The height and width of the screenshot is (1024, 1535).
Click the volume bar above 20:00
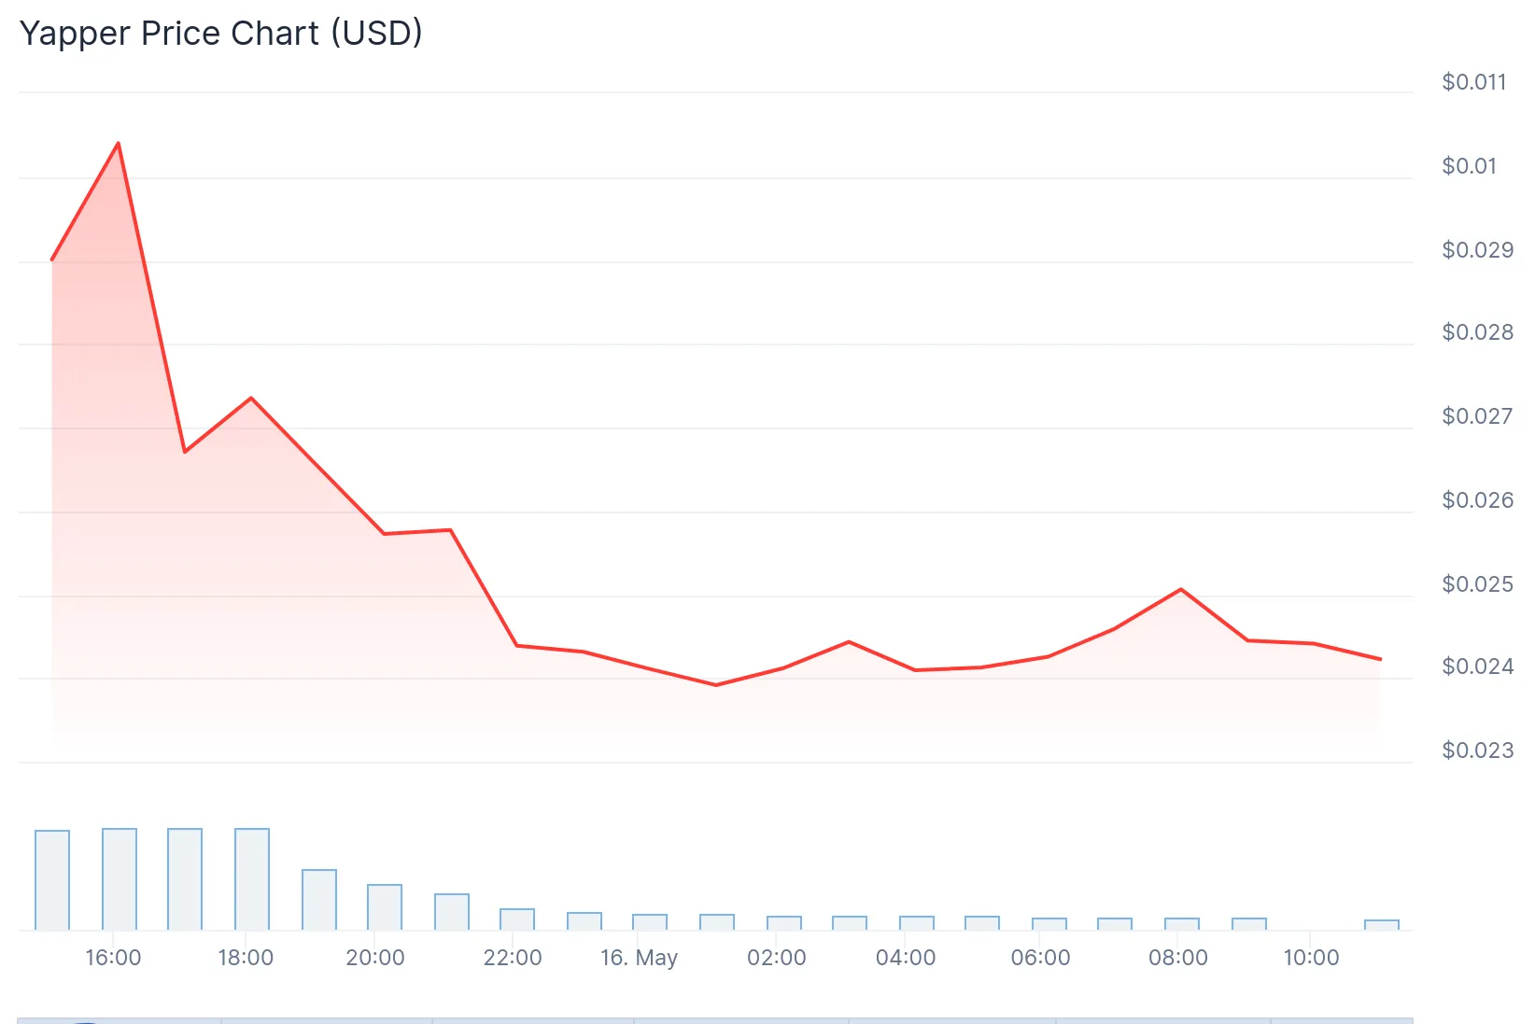pos(385,906)
